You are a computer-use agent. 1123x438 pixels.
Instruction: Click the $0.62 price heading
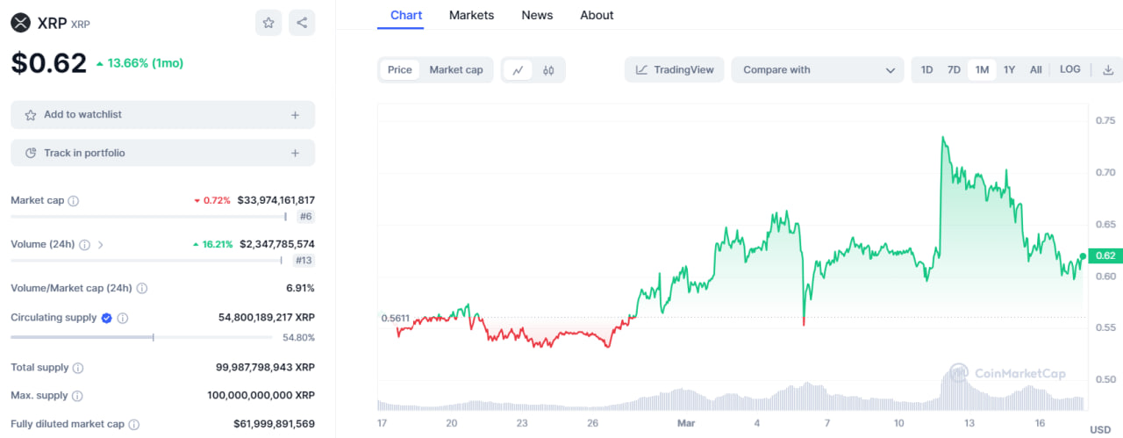tap(49, 63)
